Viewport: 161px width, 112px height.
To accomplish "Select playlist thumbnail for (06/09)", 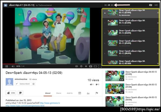I will click(113, 53).
